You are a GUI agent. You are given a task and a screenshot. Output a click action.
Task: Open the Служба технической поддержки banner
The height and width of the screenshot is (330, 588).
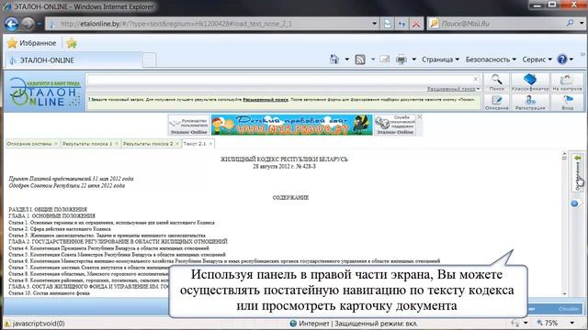click(395, 125)
